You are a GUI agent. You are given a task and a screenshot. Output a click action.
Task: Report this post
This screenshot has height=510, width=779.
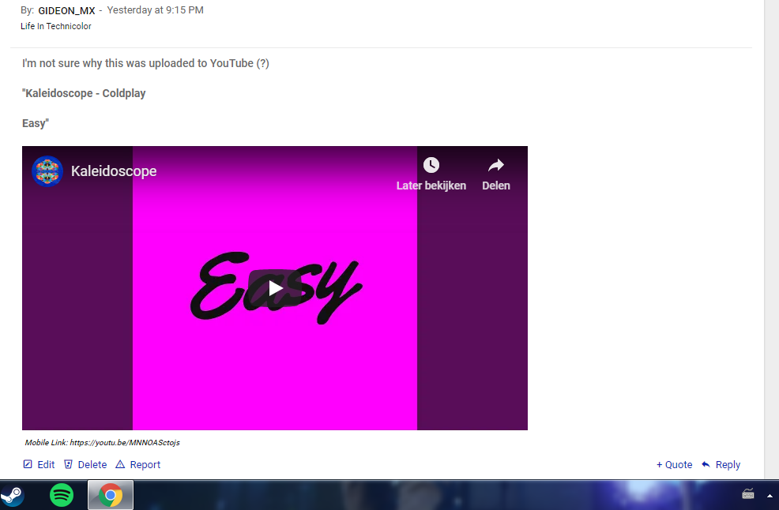click(137, 464)
